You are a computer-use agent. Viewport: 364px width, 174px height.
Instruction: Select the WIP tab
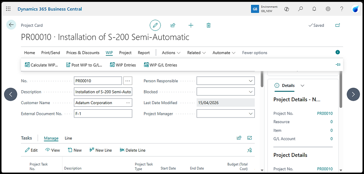pos(109,53)
